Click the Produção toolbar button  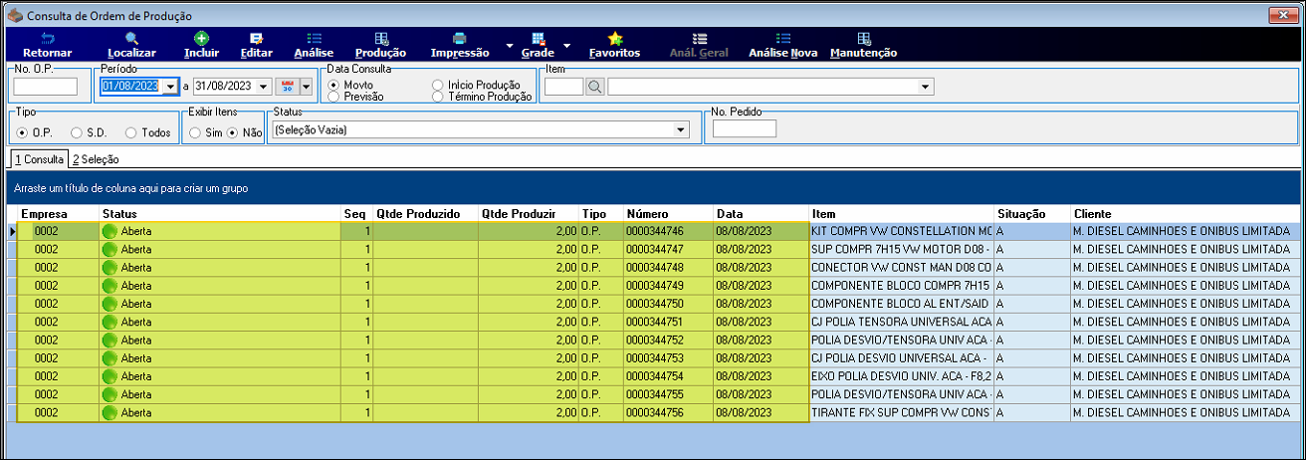[380, 45]
